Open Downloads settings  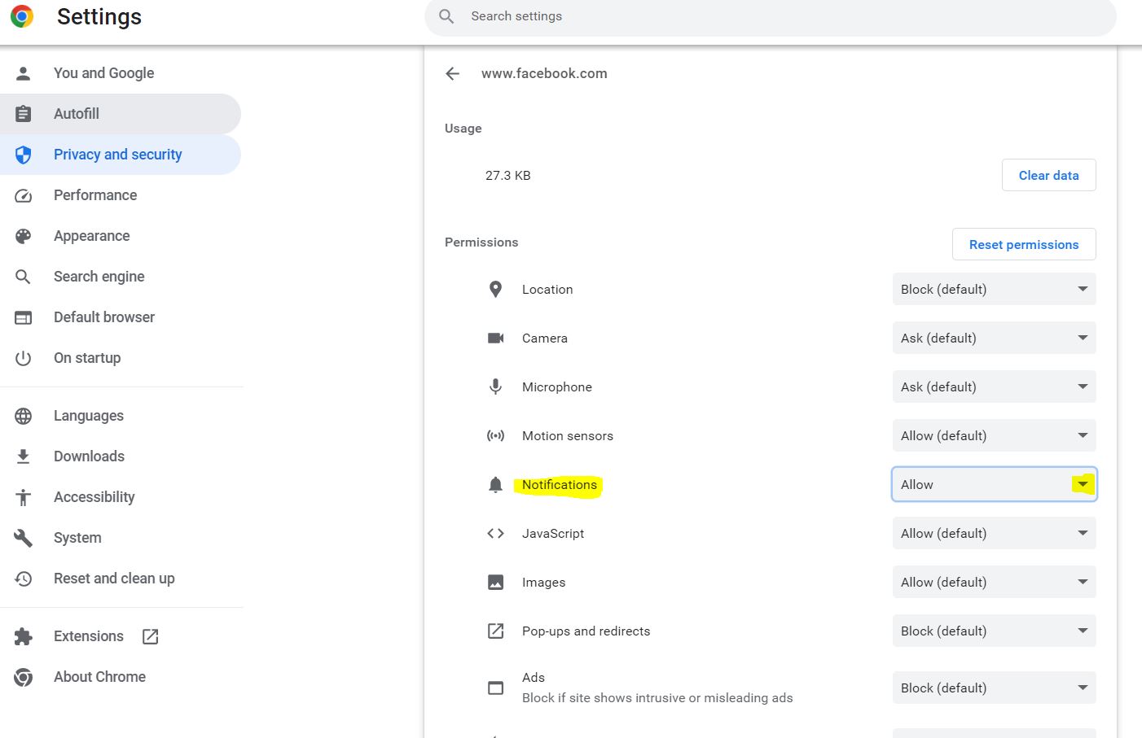(x=121, y=456)
